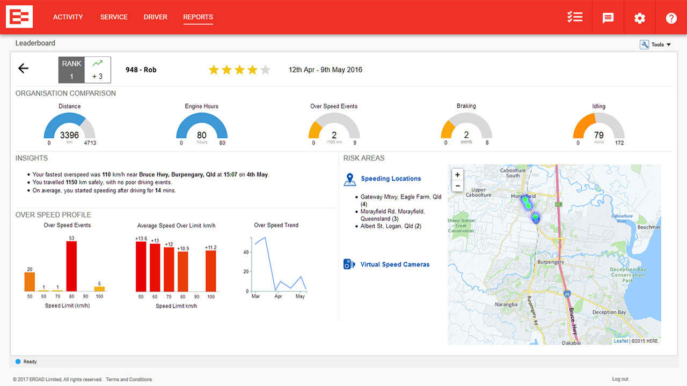Zoom in on the map

pyautogui.click(x=457, y=175)
